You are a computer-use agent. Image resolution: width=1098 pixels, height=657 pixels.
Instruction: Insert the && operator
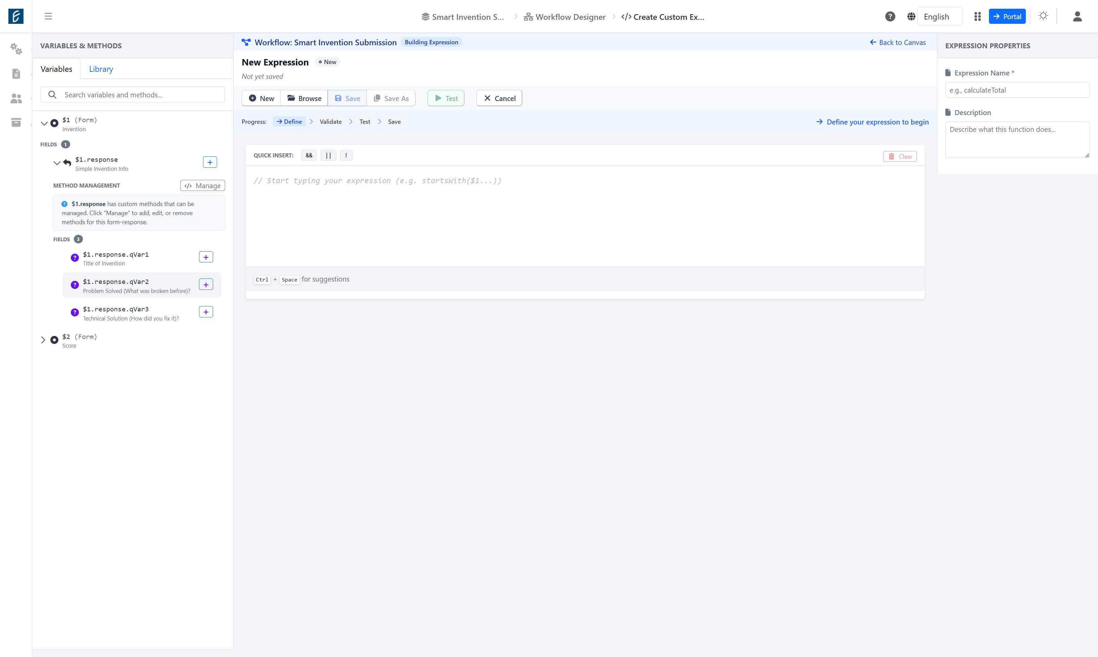(x=309, y=155)
